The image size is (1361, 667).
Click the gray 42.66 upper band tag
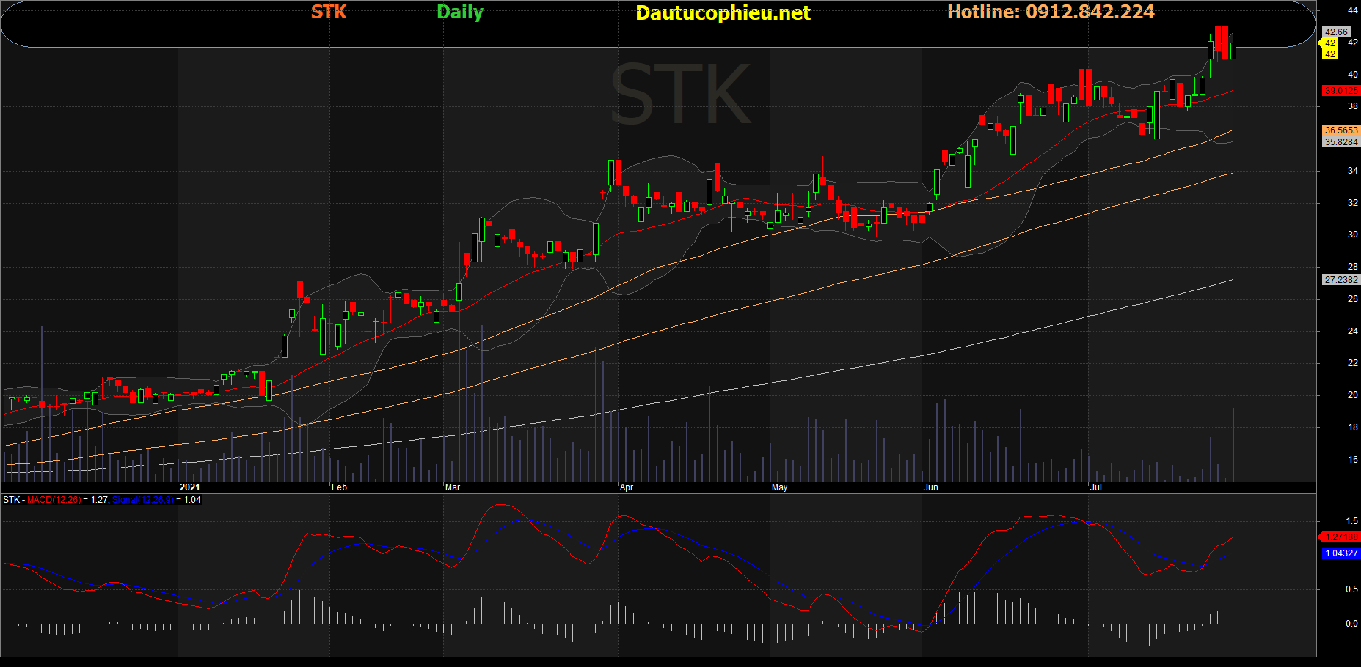[1336, 32]
